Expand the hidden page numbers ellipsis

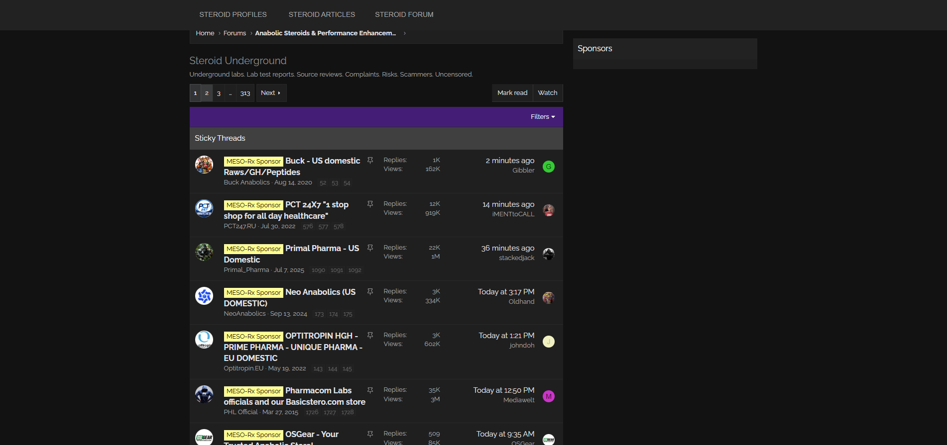pyautogui.click(x=231, y=93)
